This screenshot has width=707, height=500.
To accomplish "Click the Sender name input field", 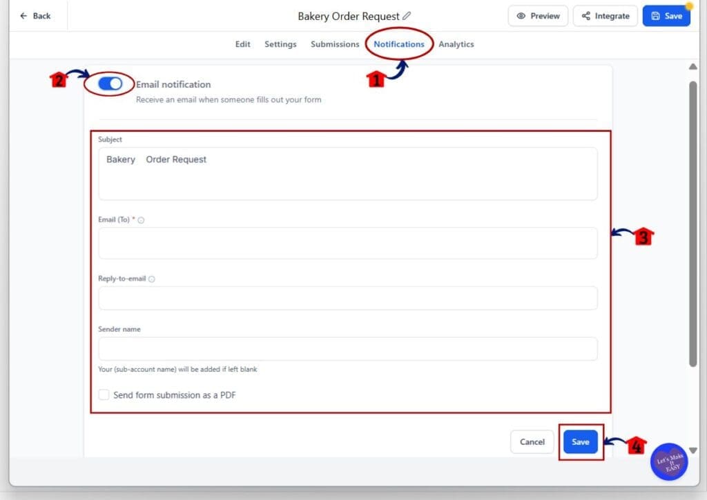I will tap(348, 349).
